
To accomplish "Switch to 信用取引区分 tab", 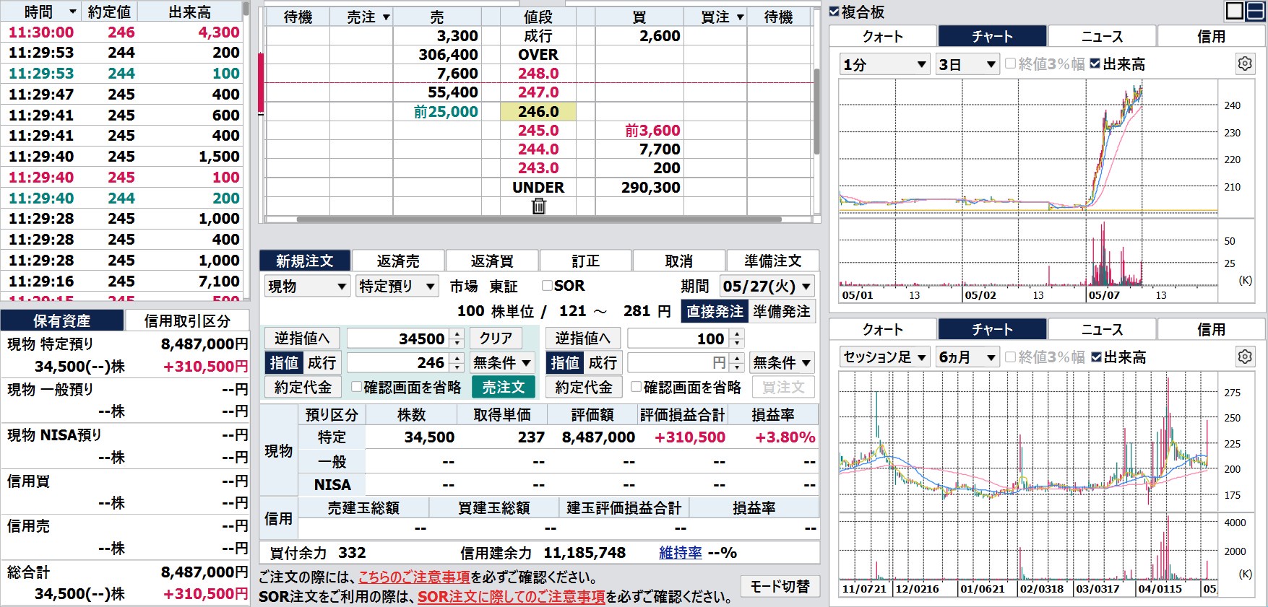I will [x=187, y=320].
